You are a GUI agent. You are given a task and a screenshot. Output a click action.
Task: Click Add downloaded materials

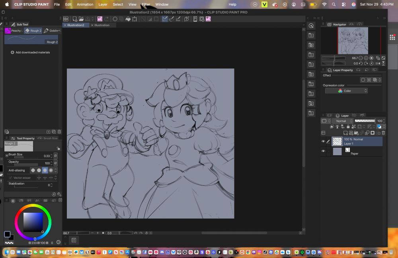(x=30, y=52)
